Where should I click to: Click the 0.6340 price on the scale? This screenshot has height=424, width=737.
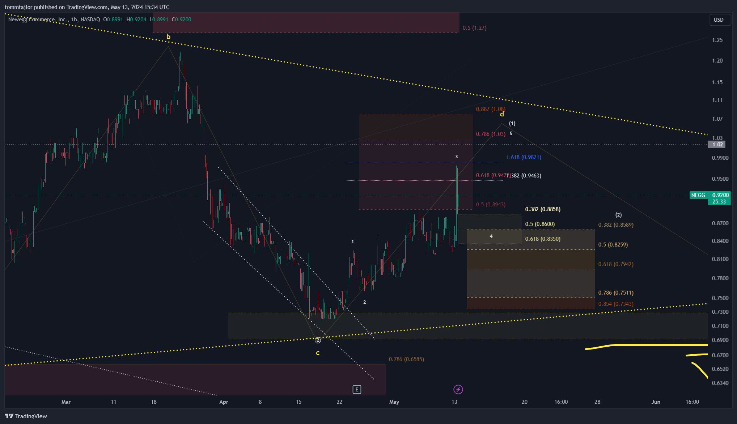point(720,383)
